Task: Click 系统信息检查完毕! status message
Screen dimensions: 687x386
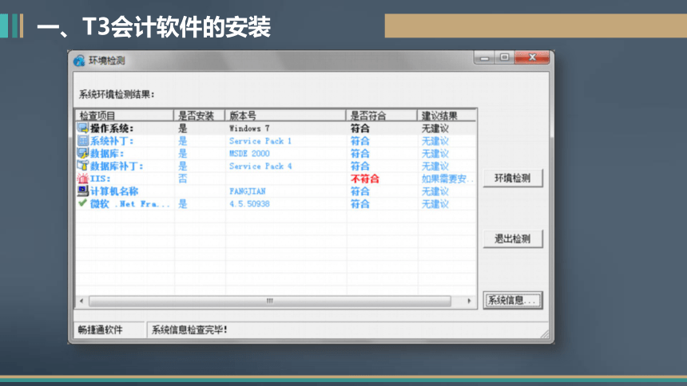Action: coord(189,330)
